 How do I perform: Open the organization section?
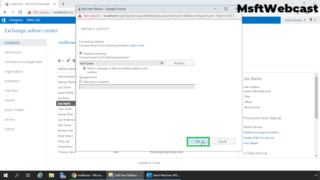point(14,72)
